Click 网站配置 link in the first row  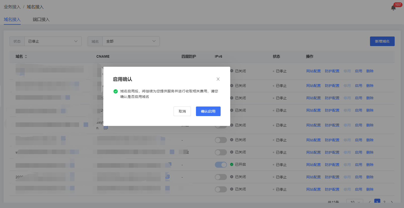(x=313, y=71)
